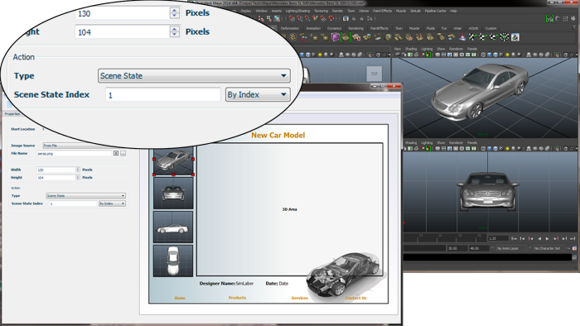
Task: Select the side view car thumbnail
Action: [173, 227]
